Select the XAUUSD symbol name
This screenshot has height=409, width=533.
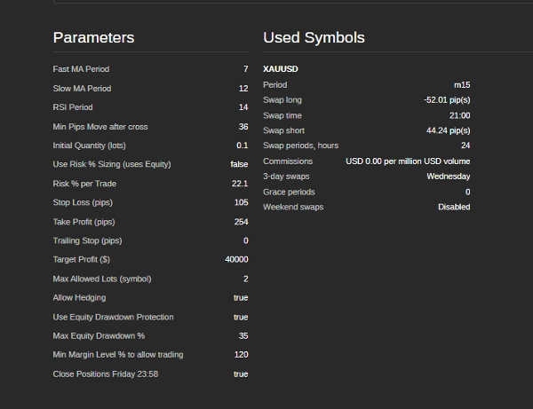[x=281, y=69]
